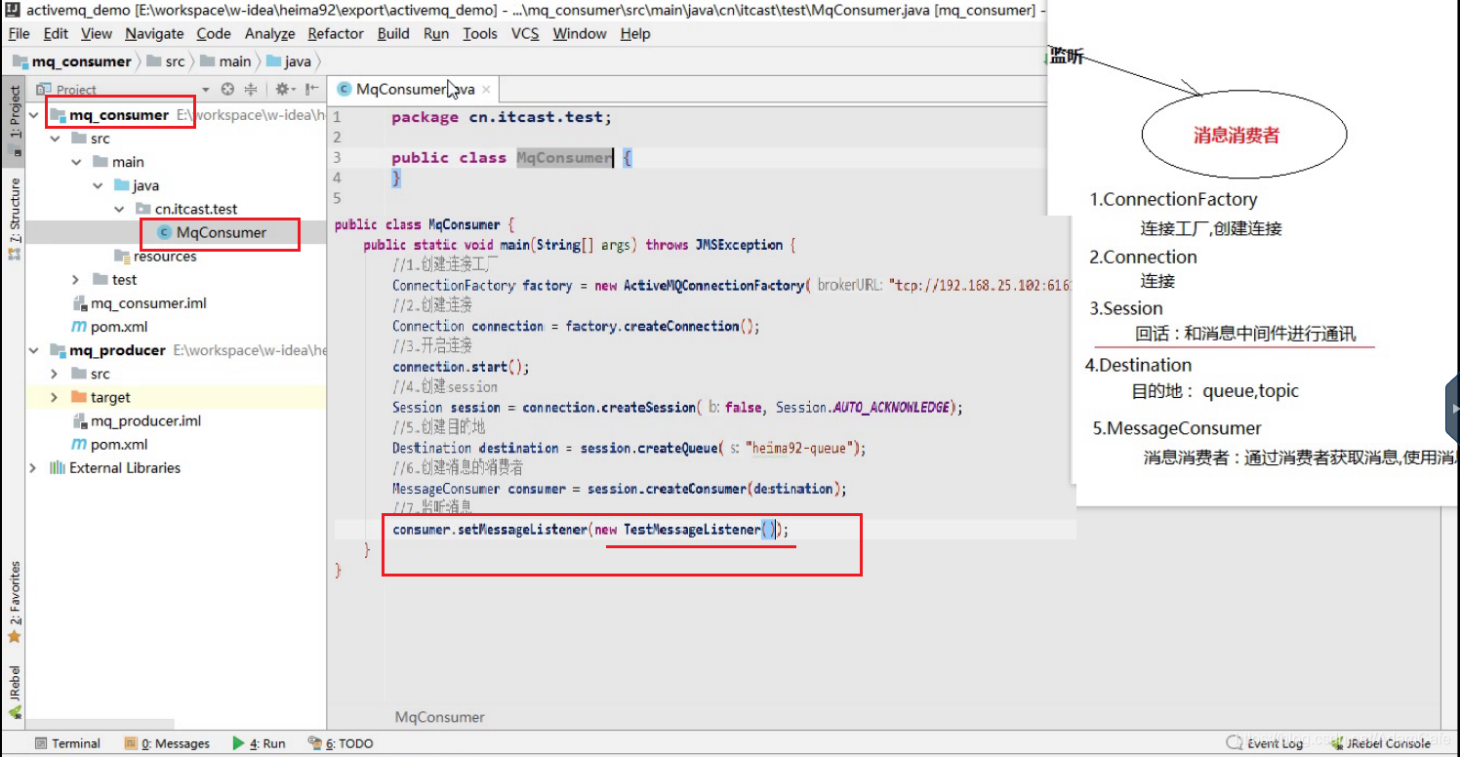
Task: Open the 0: Messages tool window
Action: (167, 743)
